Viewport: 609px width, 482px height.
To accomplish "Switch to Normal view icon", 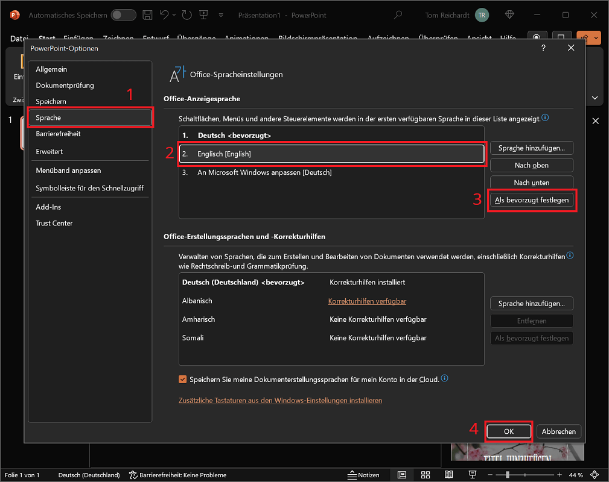I will [402, 475].
